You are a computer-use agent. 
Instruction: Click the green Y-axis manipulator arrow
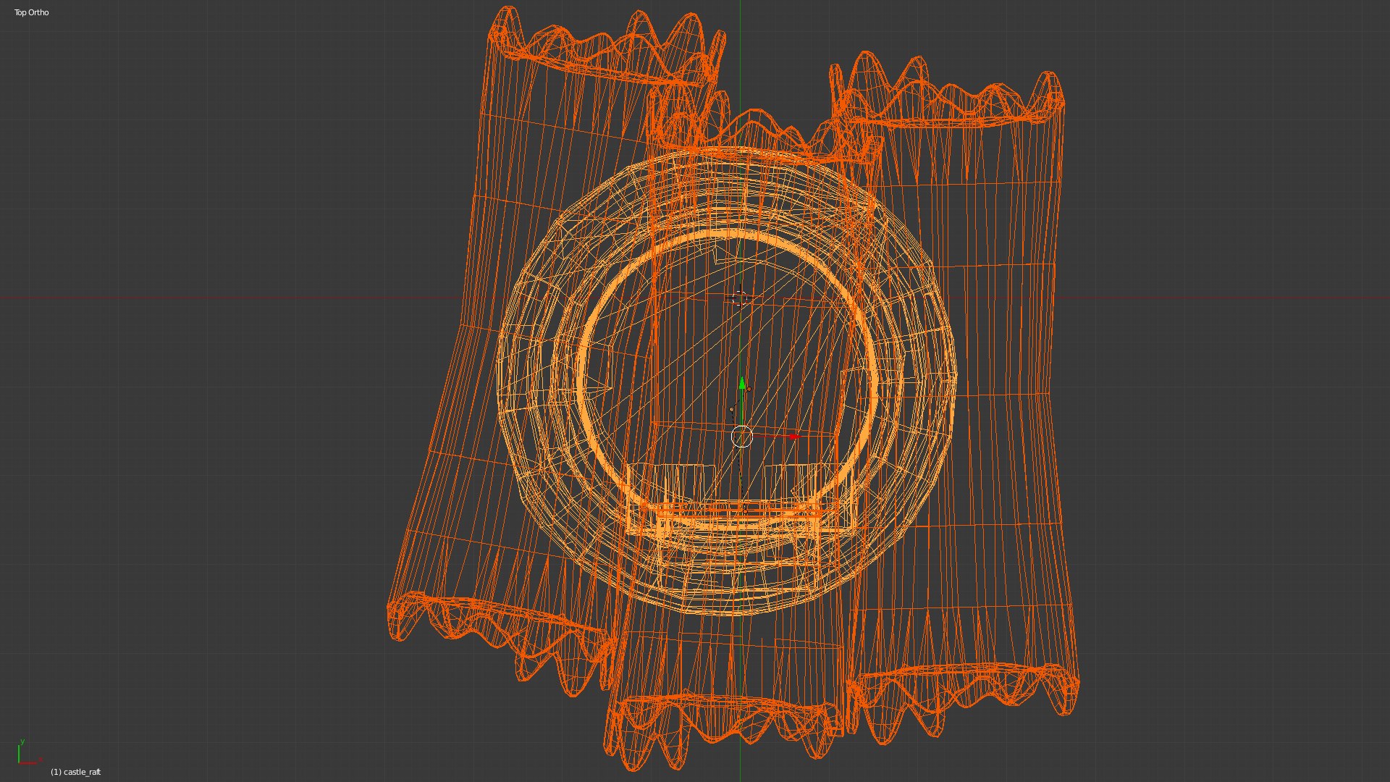[742, 383]
